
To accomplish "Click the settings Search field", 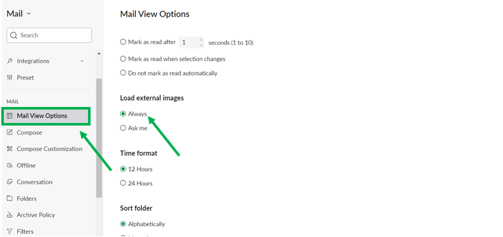I will point(49,35).
